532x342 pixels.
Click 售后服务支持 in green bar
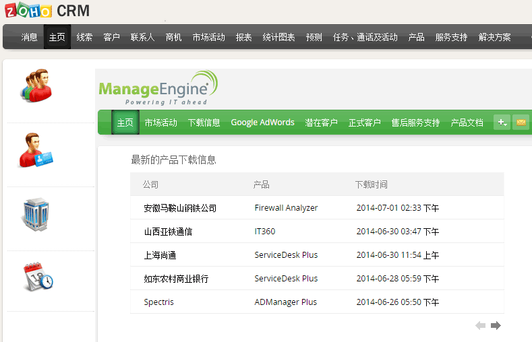click(415, 123)
